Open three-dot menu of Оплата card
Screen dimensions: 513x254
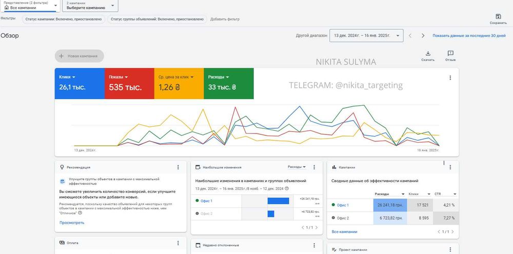(x=178, y=243)
